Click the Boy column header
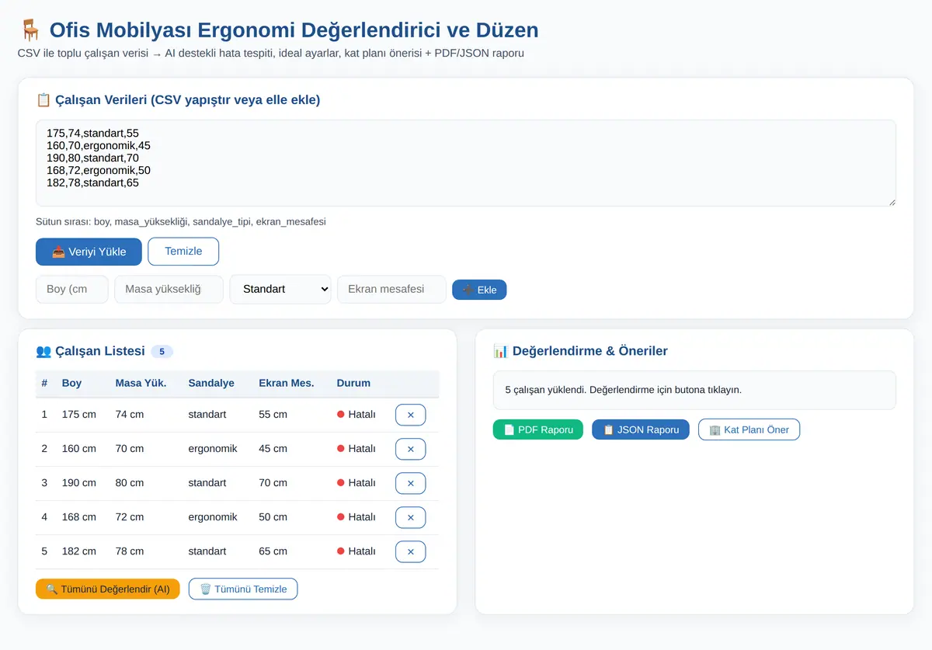Image resolution: width=932 pixels, height=650 pixels. click(71, 383)
